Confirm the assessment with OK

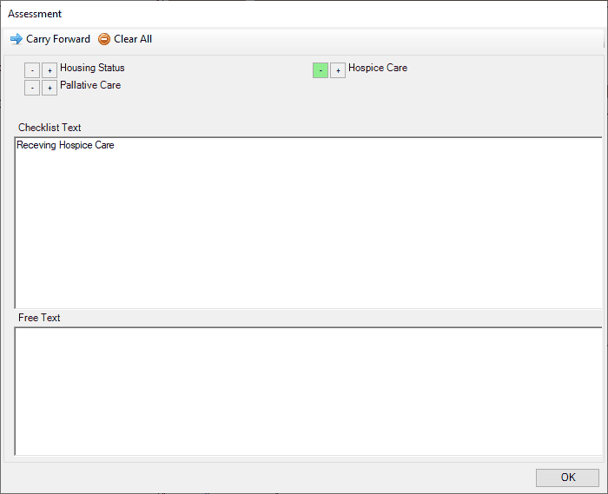point(568,478)
